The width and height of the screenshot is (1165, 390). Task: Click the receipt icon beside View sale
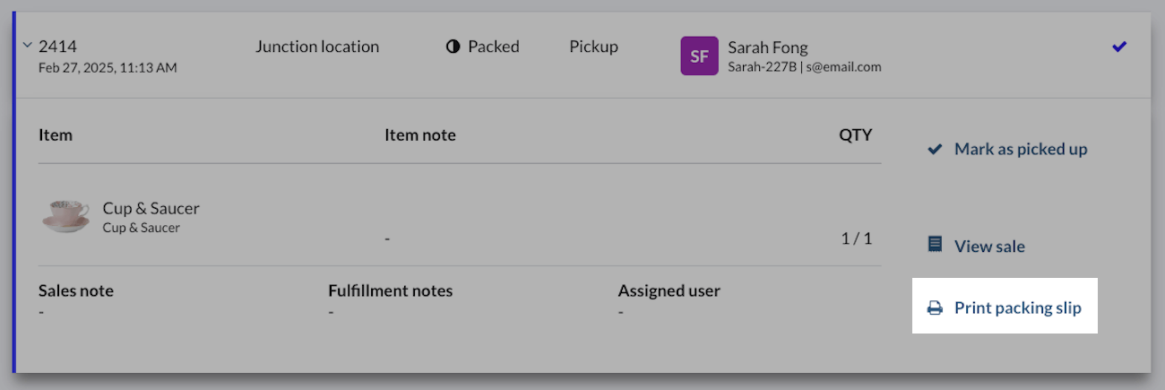[935, 245]
